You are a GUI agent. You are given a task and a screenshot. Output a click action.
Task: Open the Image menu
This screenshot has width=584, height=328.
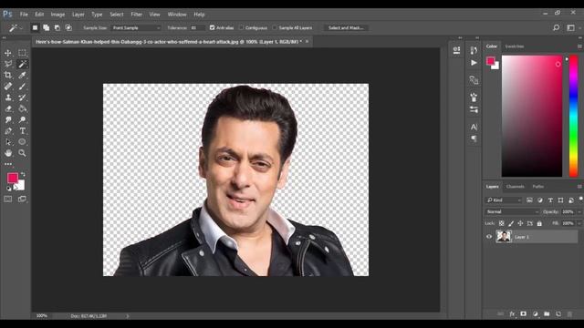pos(57,15)
